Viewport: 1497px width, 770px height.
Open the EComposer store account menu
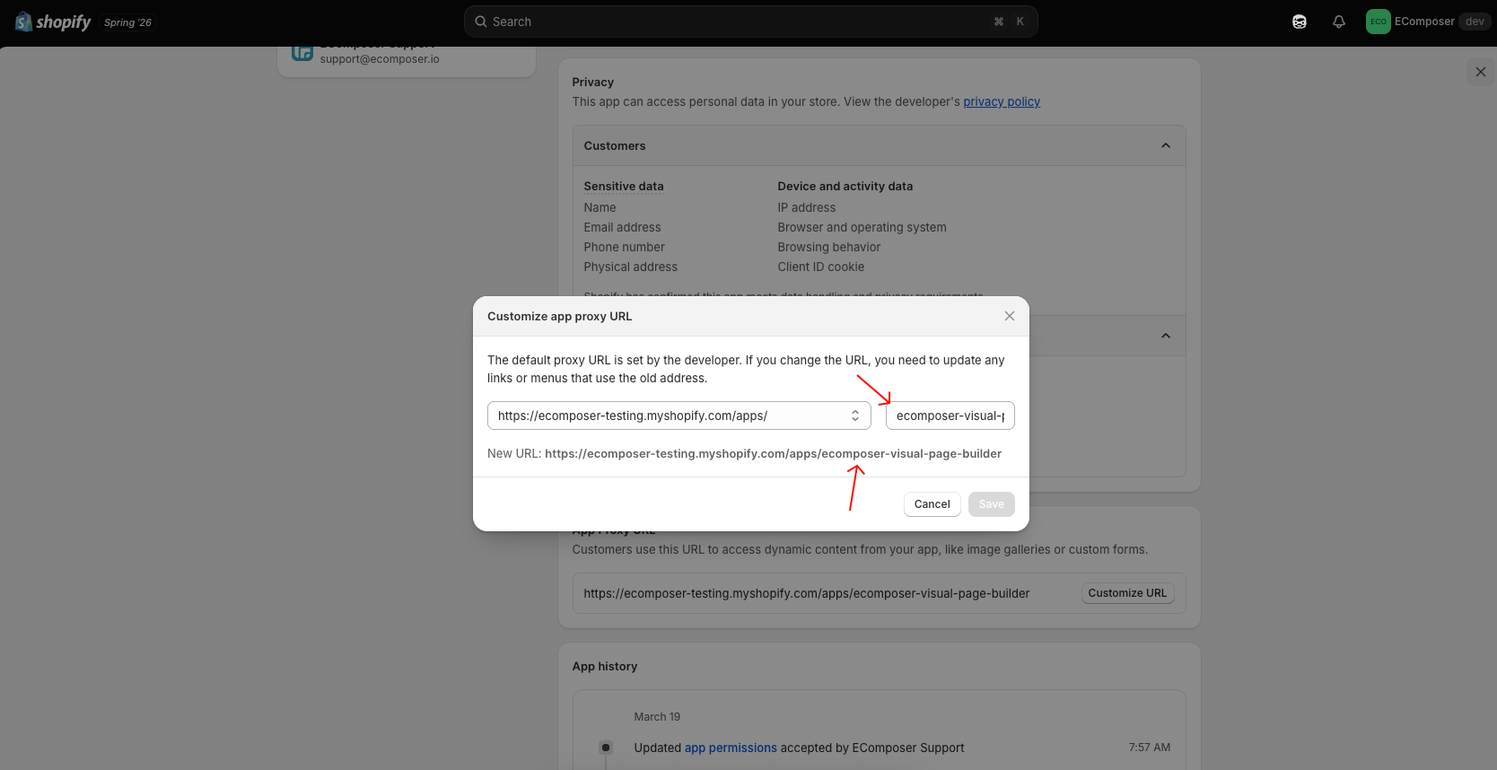[x=1427, y=22]
